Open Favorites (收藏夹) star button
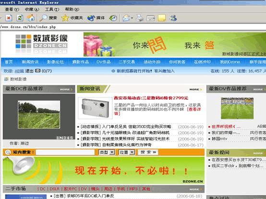266x199 pixels. 72,18
